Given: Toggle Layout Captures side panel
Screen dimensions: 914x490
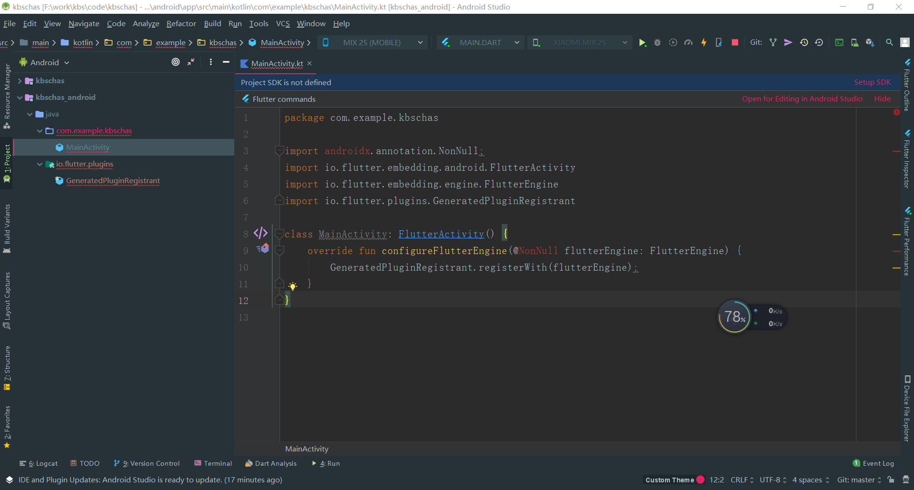Looking at the screenshot, I should [x=7, y=301].
